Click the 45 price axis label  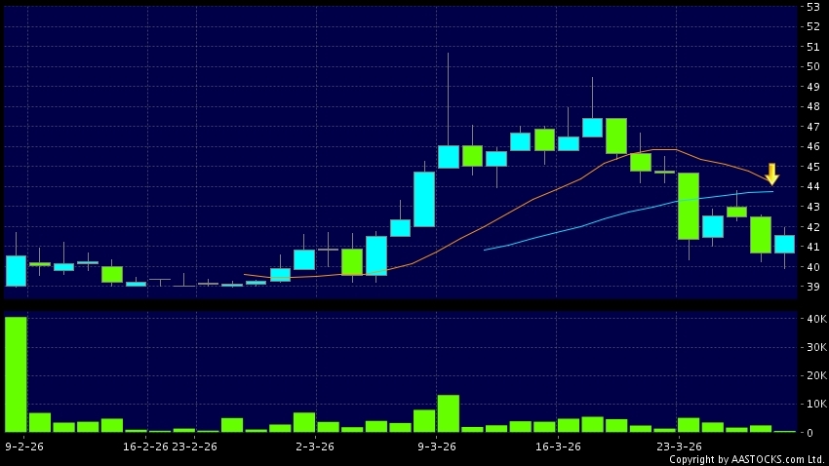[811, 167]
